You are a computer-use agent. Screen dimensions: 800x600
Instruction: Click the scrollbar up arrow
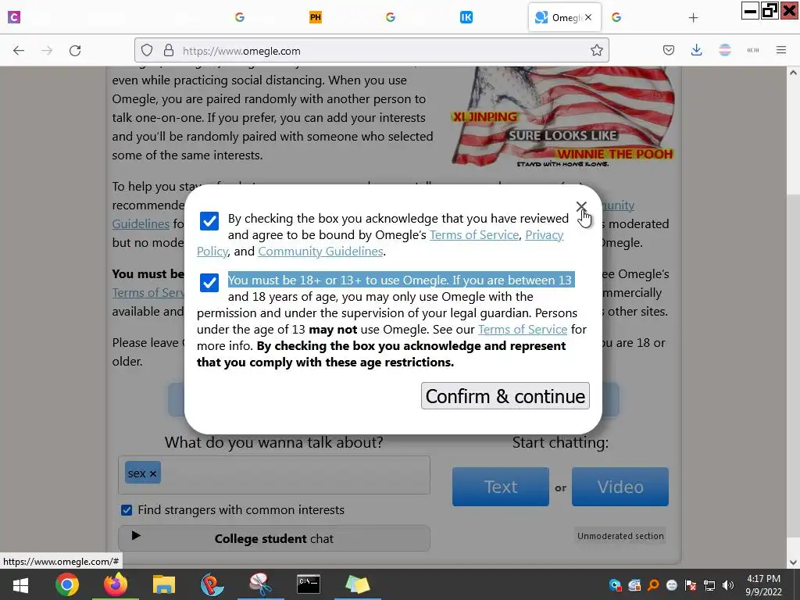(793, 73)
